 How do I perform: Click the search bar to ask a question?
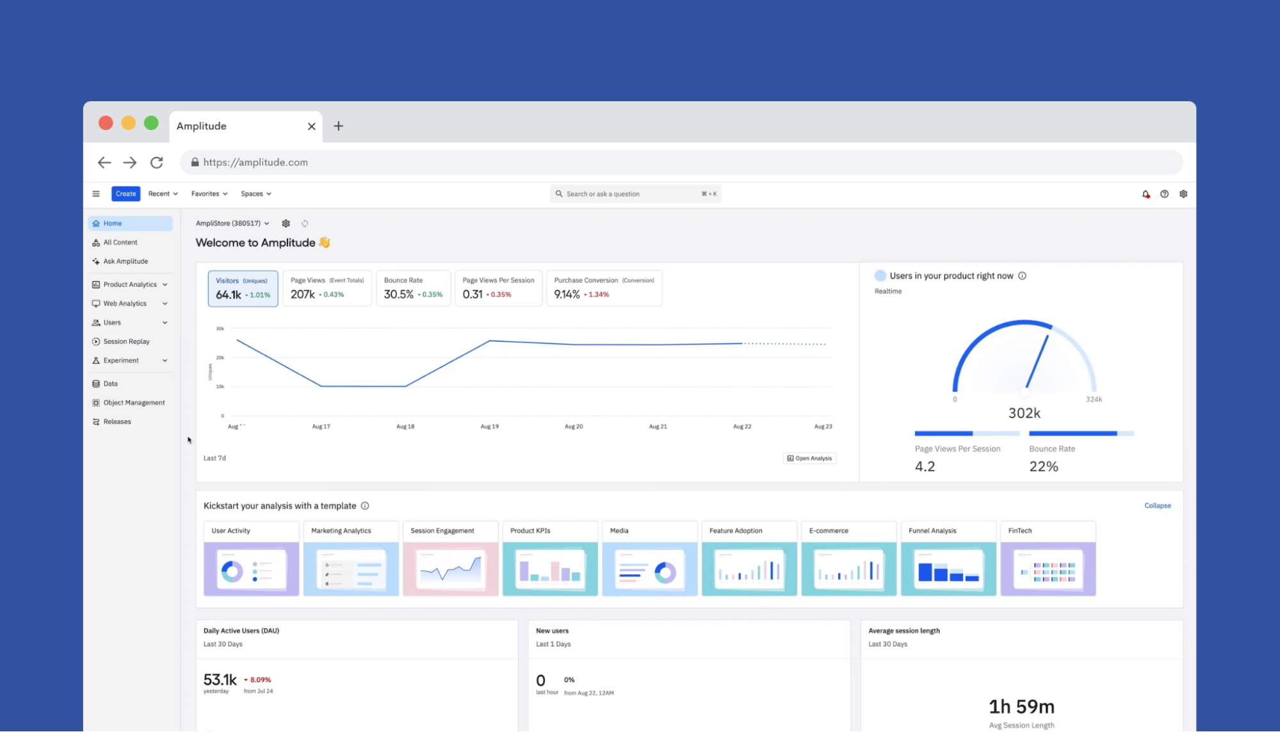coord(635,193)
